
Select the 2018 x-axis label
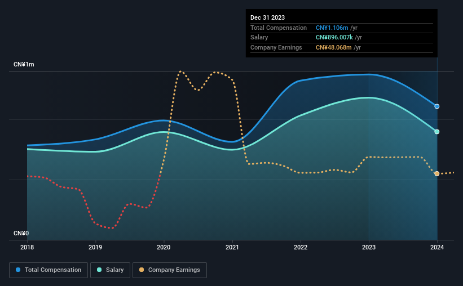coord(27,247)
